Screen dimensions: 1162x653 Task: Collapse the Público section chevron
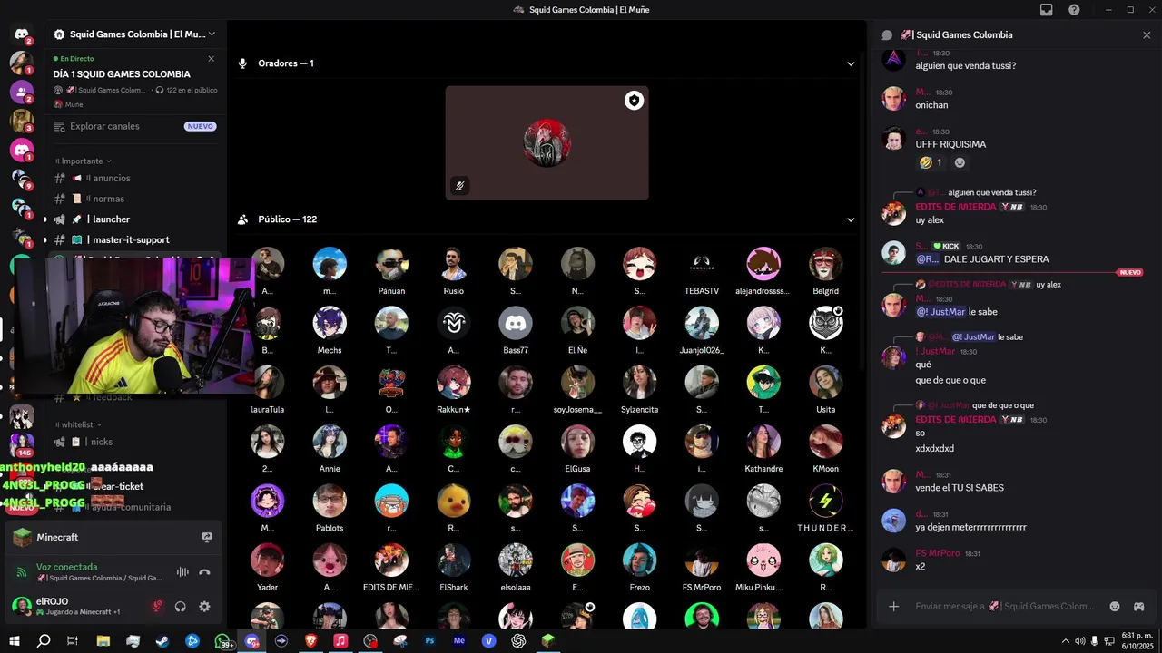(851, 219)
